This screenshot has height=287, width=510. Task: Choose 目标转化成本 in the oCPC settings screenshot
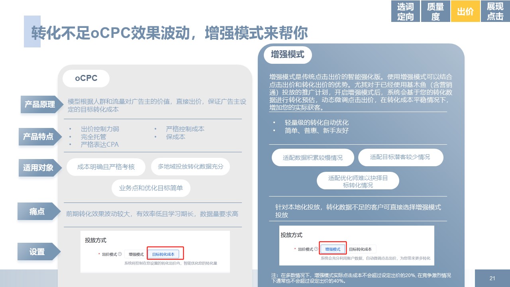163,254
